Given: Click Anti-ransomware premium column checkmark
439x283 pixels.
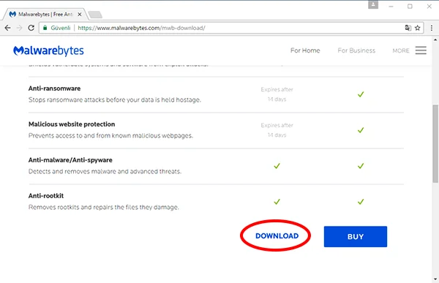Looking at the screenshot, I should [361, 94].
